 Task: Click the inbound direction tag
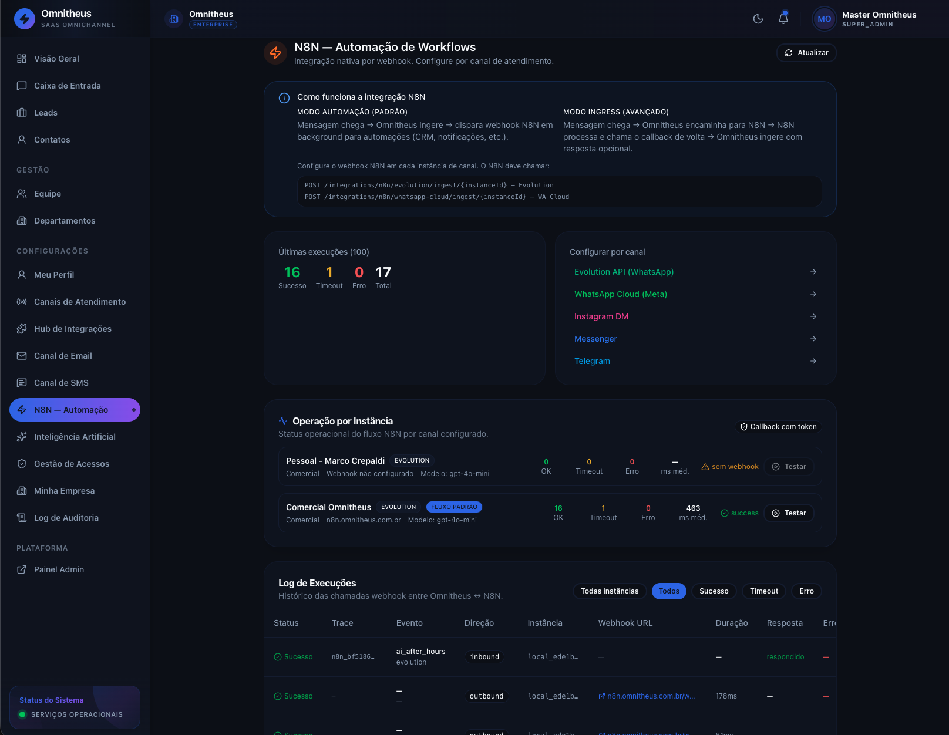pos(484,657)
